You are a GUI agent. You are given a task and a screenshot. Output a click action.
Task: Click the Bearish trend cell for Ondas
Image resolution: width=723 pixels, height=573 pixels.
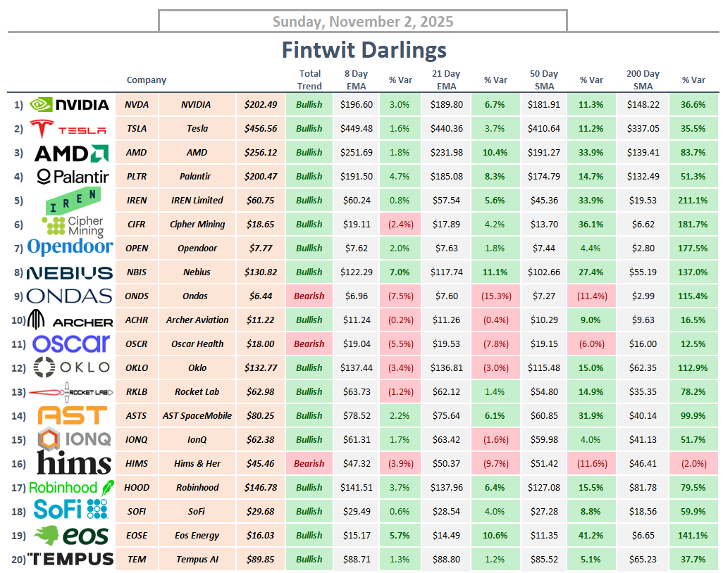point(309,296)
